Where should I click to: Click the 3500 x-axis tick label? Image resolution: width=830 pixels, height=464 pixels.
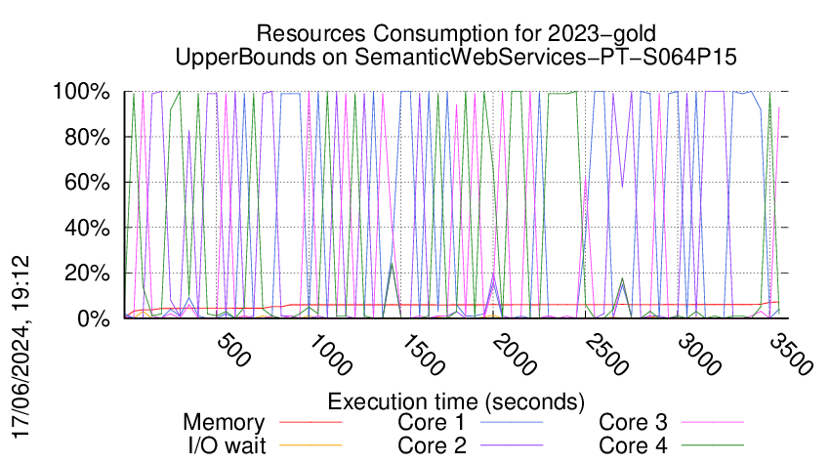(x=791, y=356)
